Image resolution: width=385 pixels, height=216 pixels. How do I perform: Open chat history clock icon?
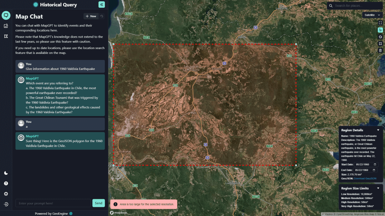coord(102,16)
